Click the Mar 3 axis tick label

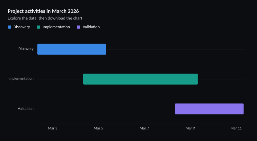pos(53,128)
